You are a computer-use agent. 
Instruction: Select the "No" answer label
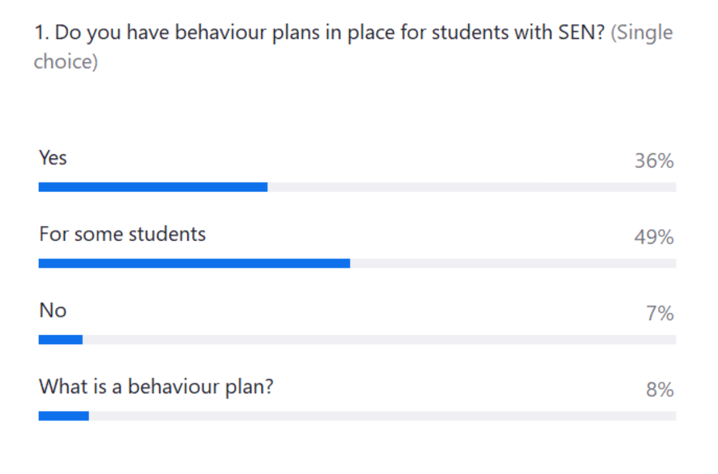53,310
